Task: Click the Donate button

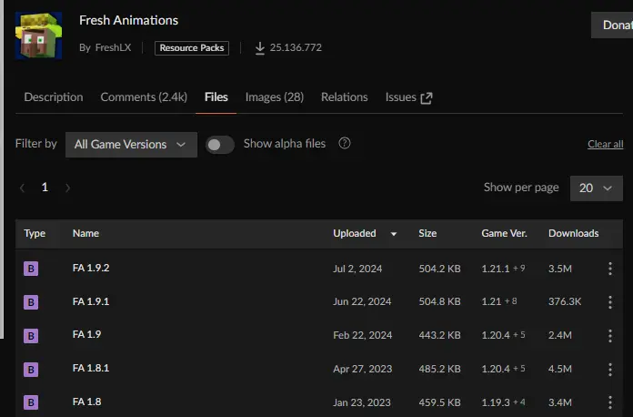Action: (612, 25)
